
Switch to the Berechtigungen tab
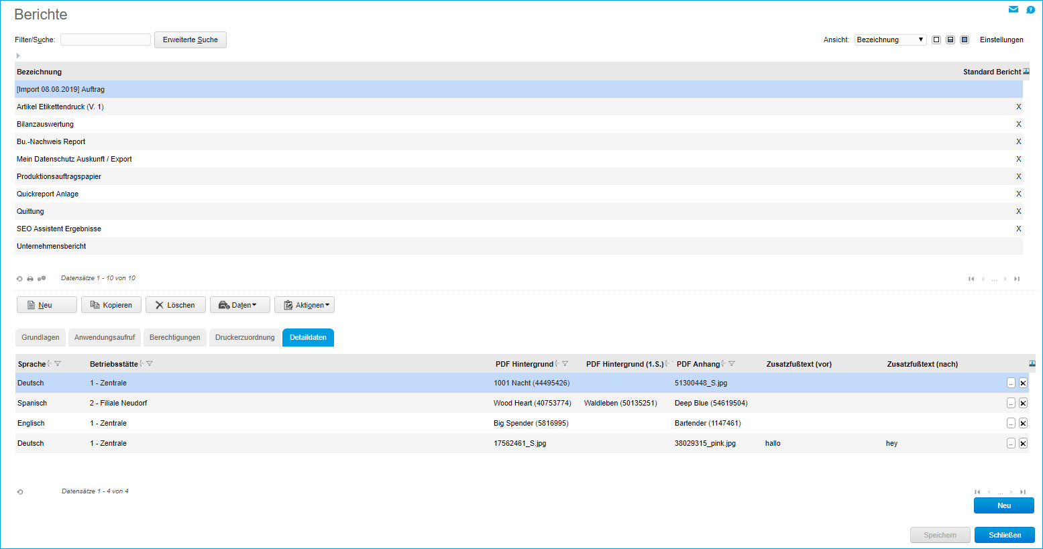click(175, 337)
